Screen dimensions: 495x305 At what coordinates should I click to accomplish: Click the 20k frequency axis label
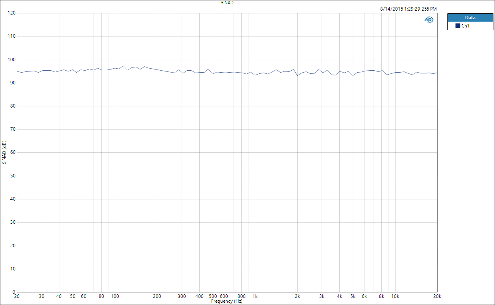437,296
